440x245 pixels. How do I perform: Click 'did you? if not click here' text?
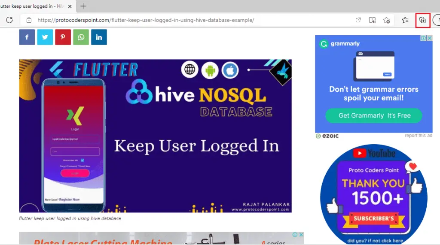point(375,241)
